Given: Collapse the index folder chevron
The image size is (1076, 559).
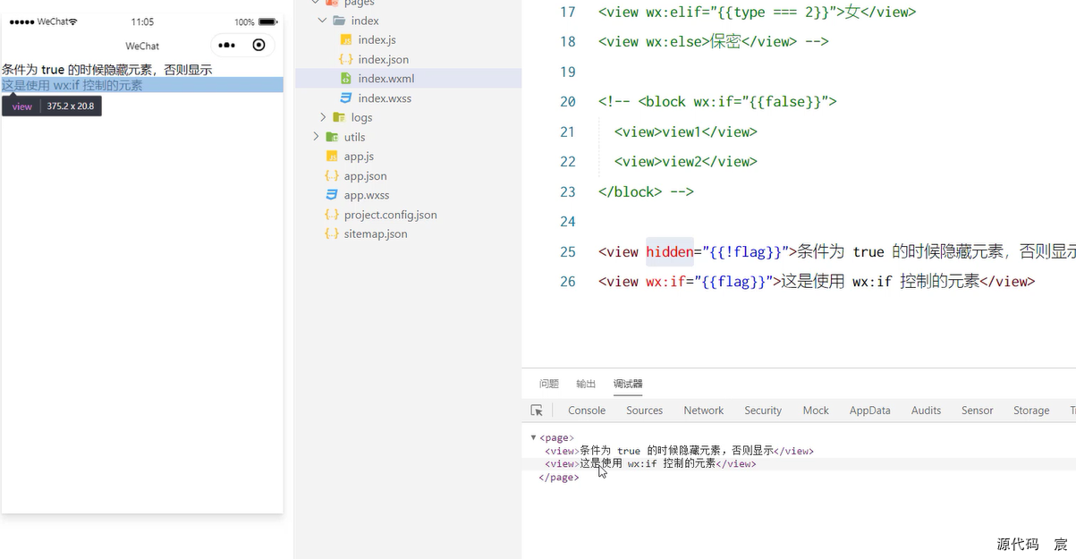Looking at the screenshot, I should (x=323, y=20).
